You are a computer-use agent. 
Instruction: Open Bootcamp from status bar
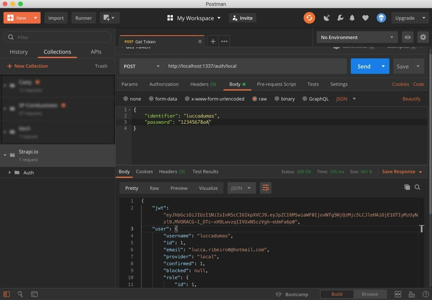[x=292, y=295]
